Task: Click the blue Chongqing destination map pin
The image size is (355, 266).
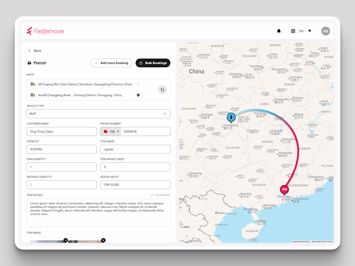Action: click(231, 118)
